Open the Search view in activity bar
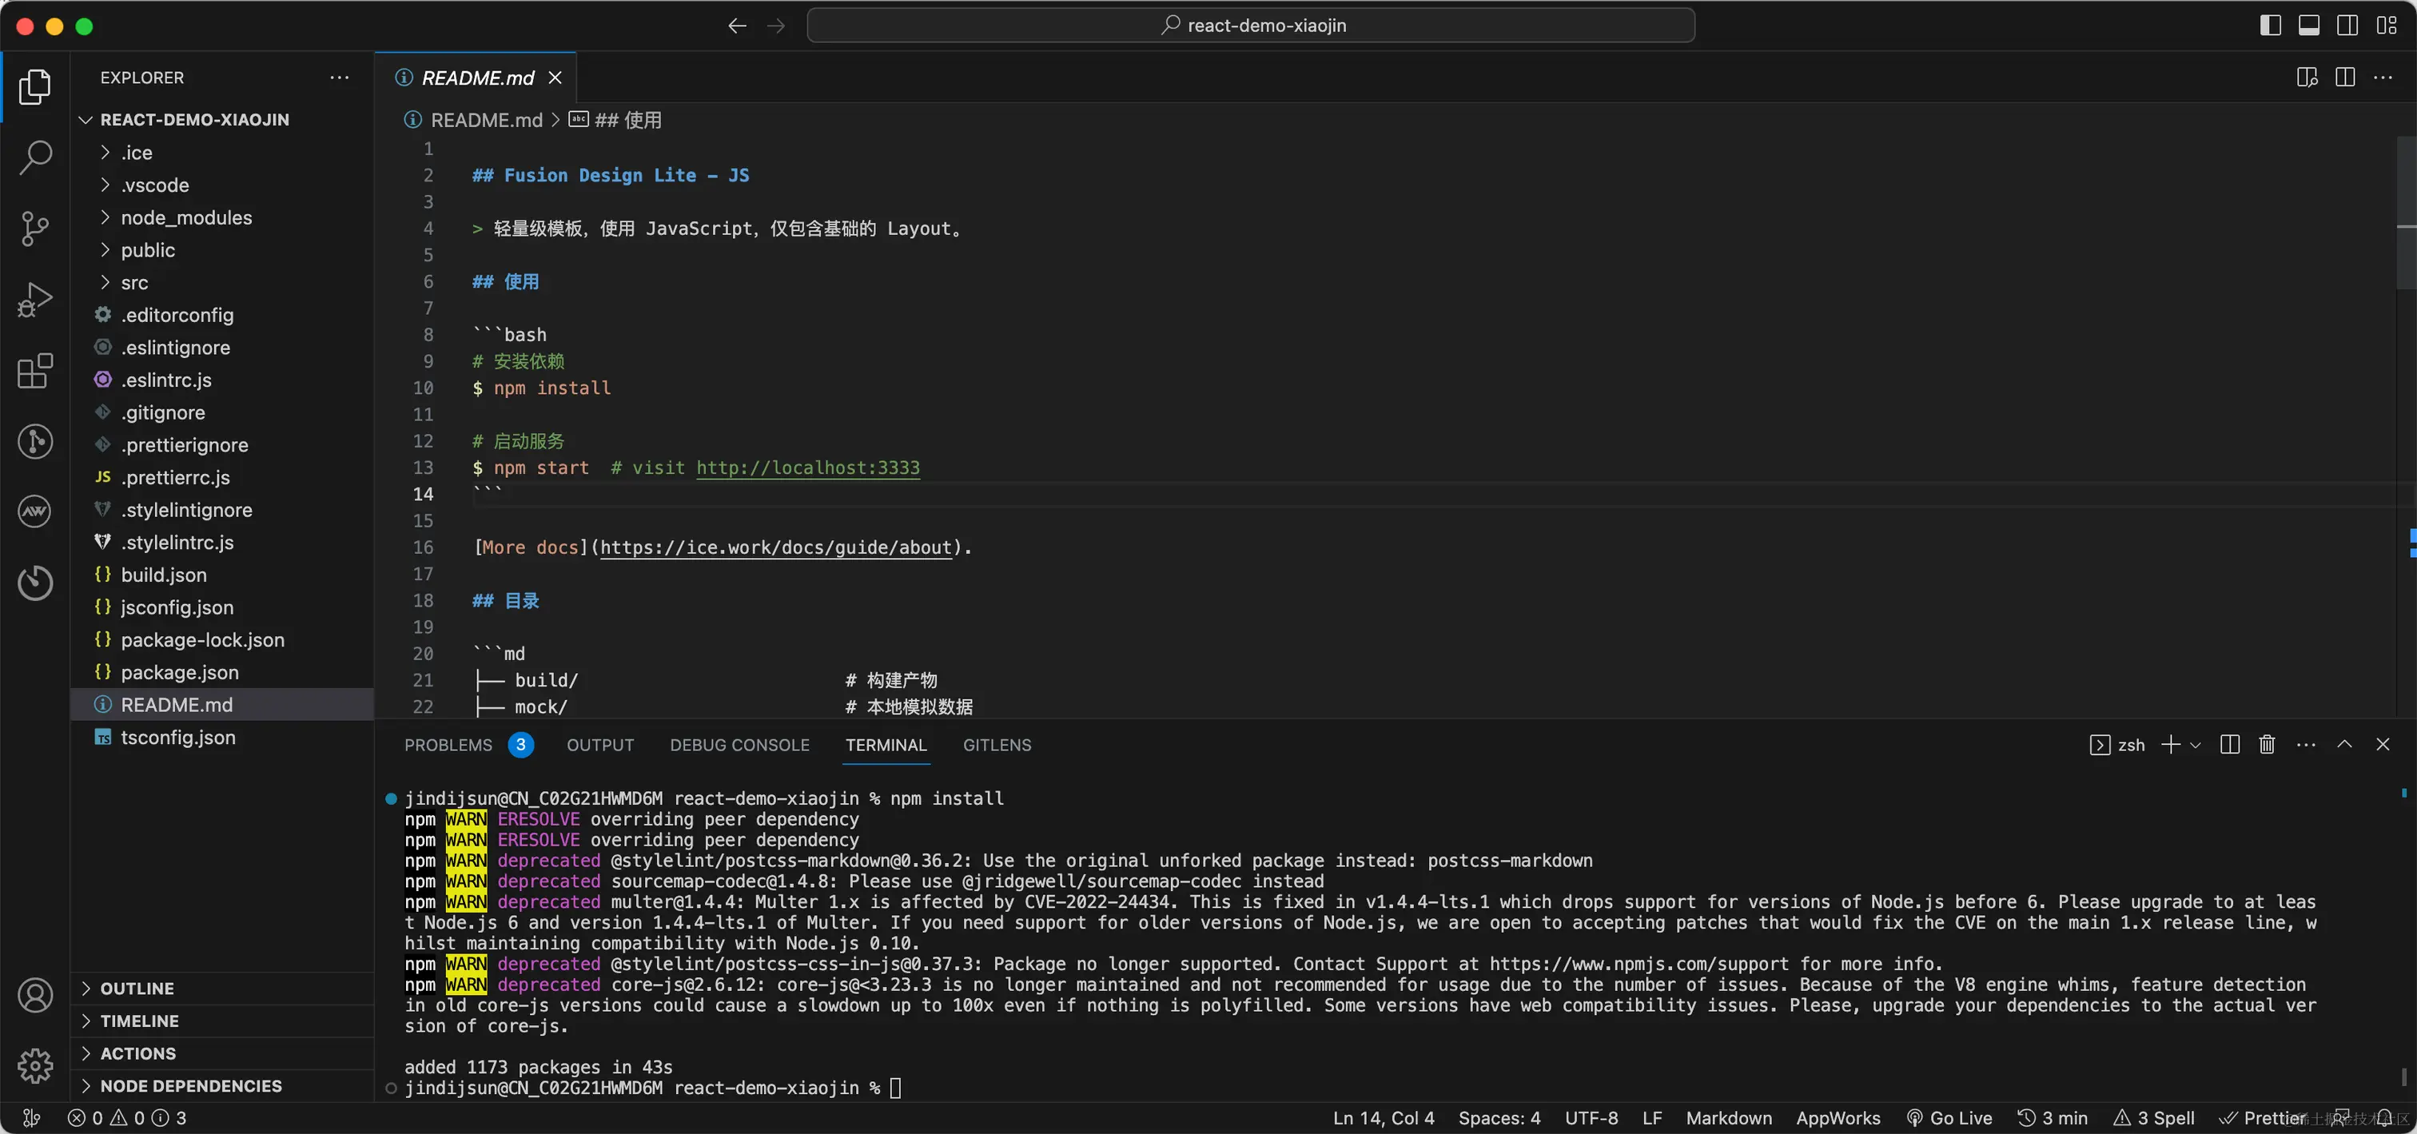2417x1134 pixels. (34, 157)
